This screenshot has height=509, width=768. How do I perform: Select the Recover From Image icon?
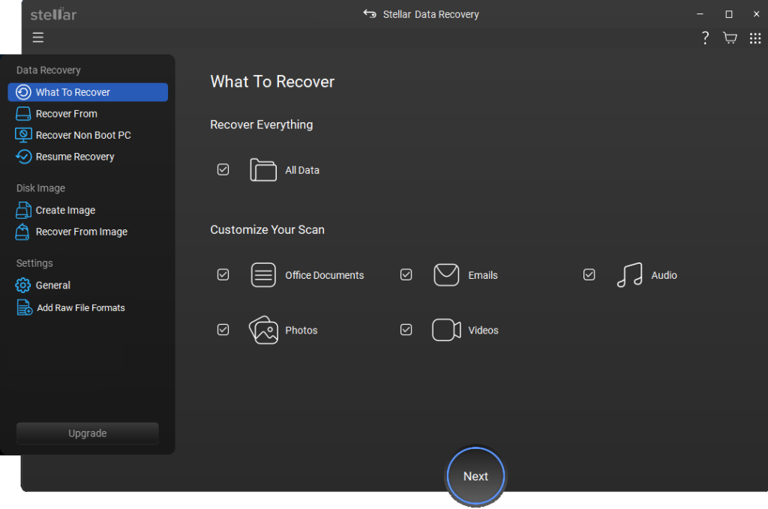pos(23,232)
